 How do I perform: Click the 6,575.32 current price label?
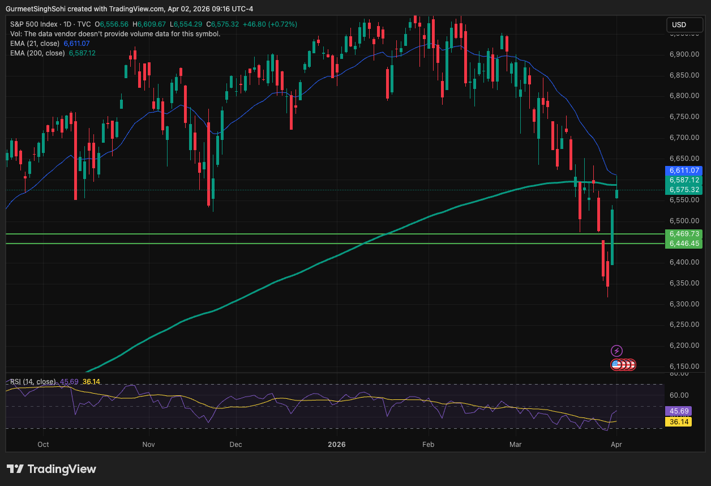[x=685, y=189]
